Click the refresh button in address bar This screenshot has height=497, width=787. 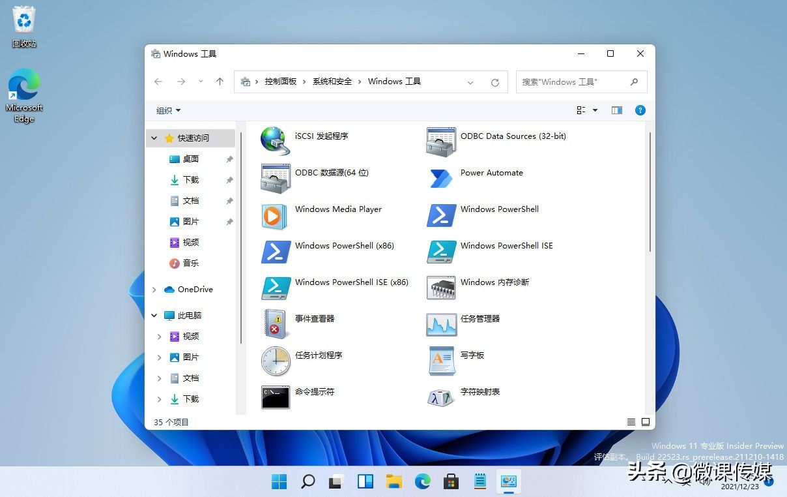(x=495, y=82)
